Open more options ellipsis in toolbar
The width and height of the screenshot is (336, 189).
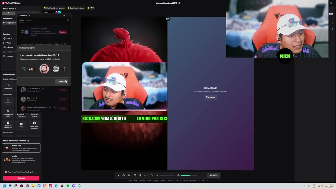[145, 175]
